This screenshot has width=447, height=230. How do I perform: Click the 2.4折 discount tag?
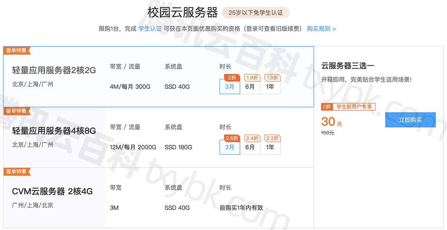point(252,138)
